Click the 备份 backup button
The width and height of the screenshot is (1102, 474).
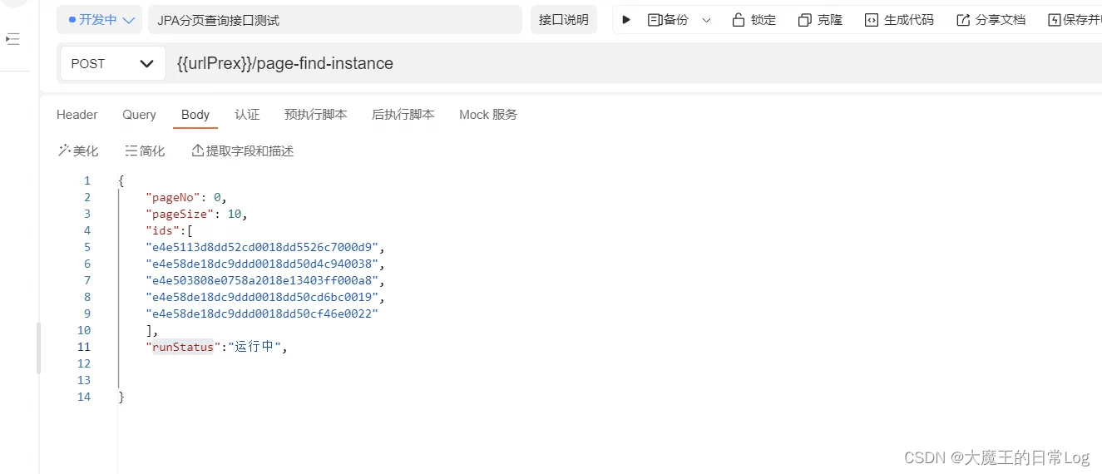click(x=668, y=20)
